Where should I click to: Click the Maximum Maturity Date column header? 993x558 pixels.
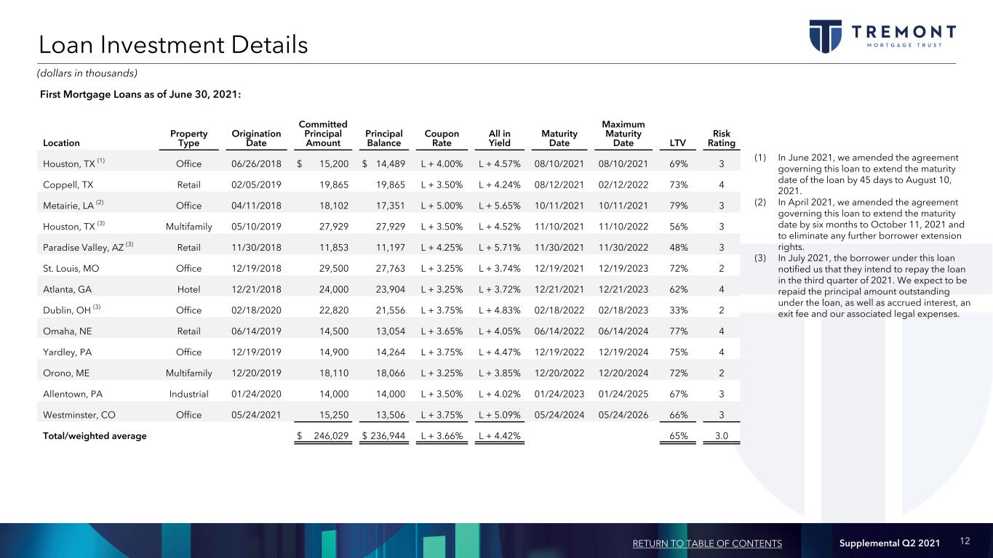click(623, 134)
